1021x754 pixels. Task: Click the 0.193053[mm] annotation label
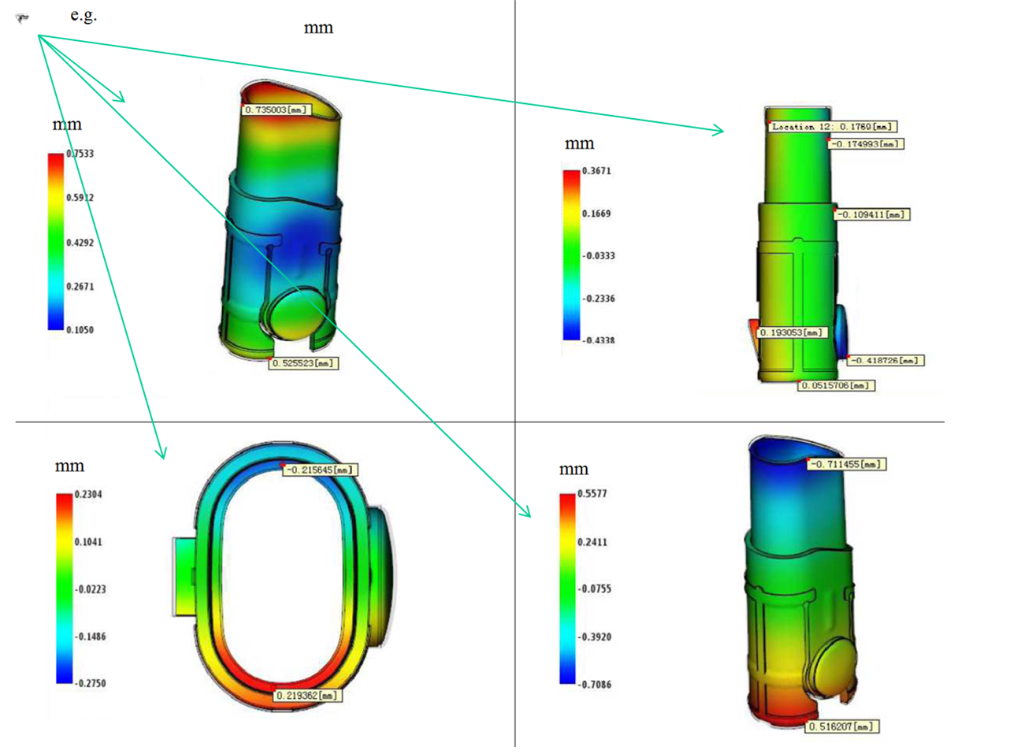[x=791, y=332]
